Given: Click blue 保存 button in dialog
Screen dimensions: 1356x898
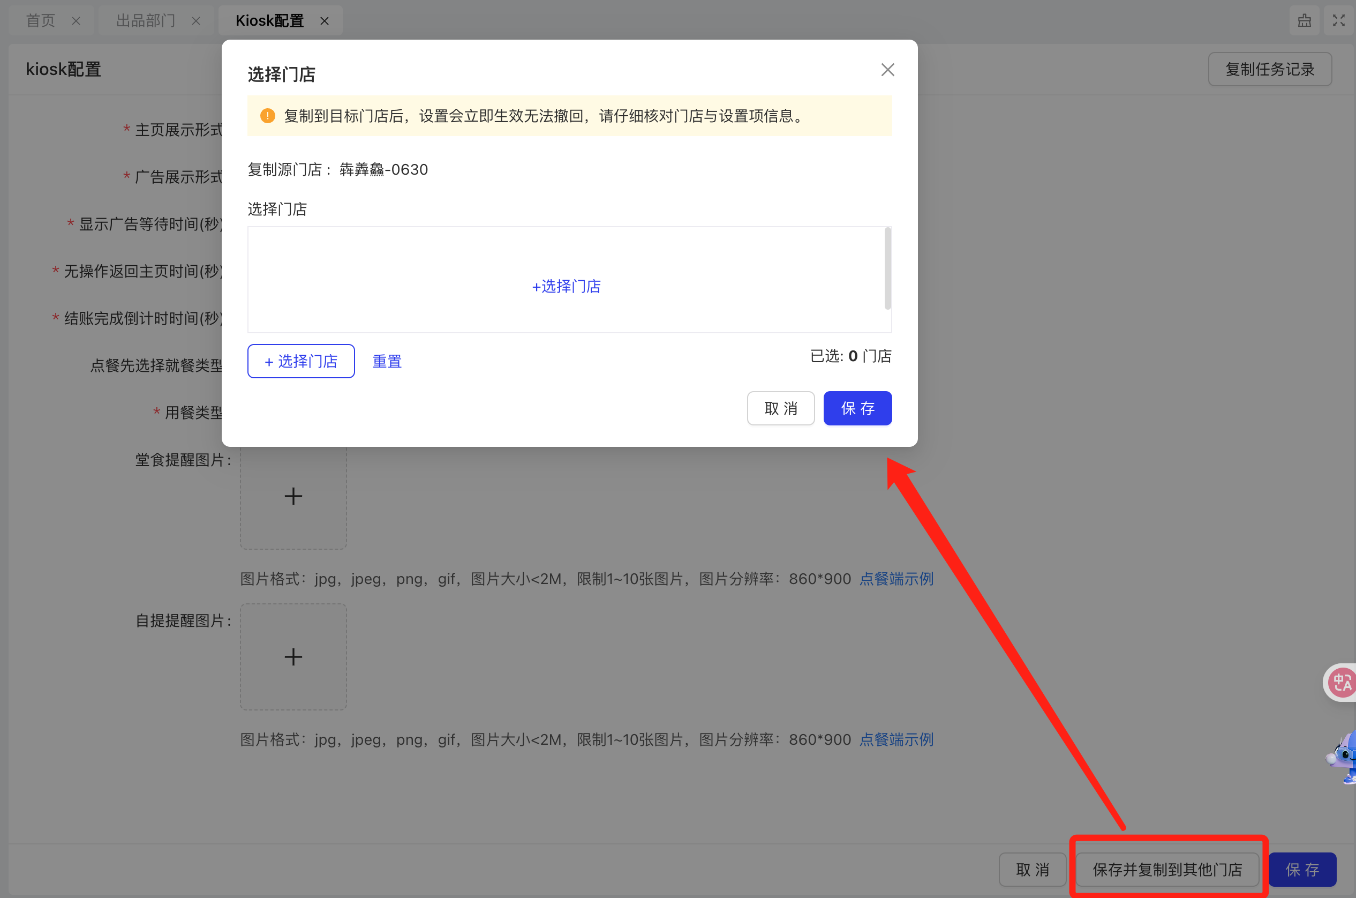Looking at the screenshot, I should pyautogui.click(x=857, y=408).
